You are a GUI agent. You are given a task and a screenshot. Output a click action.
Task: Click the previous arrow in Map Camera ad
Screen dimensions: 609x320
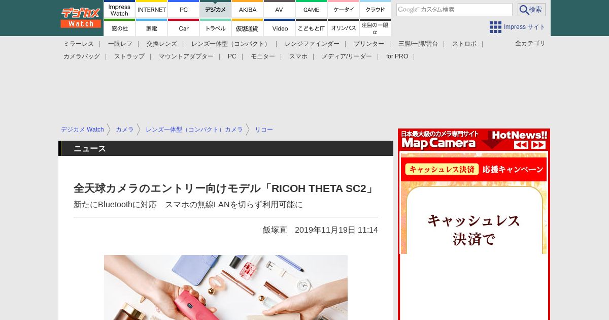pyautogui.click(x=521, y=145)
